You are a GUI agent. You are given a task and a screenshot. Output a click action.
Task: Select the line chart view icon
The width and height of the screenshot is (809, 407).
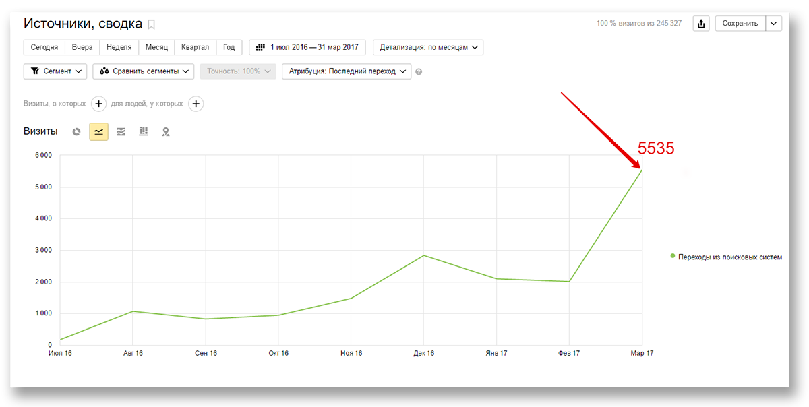[x=99, y=132]
